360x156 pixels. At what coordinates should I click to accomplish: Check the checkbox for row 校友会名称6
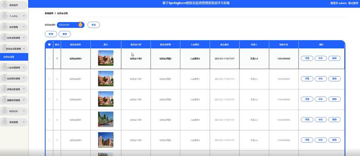[49, 99]
